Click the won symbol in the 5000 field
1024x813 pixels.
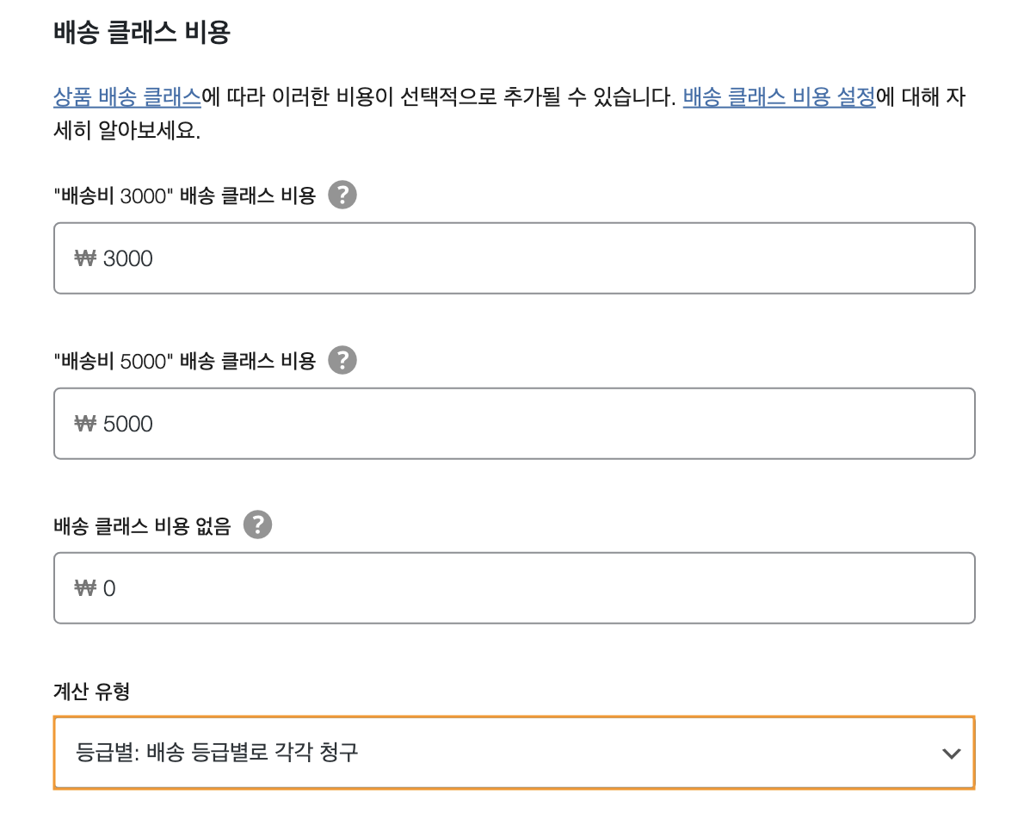pyautogui.click(x=85, y=424)
